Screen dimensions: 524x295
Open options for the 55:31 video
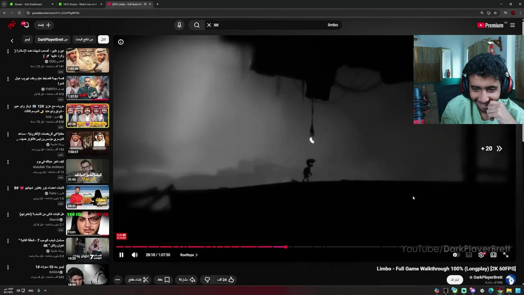point(8,188)
